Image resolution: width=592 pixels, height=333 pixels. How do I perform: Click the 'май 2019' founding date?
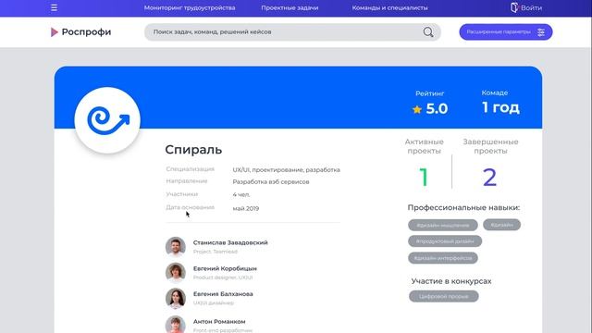coord(246,208)
